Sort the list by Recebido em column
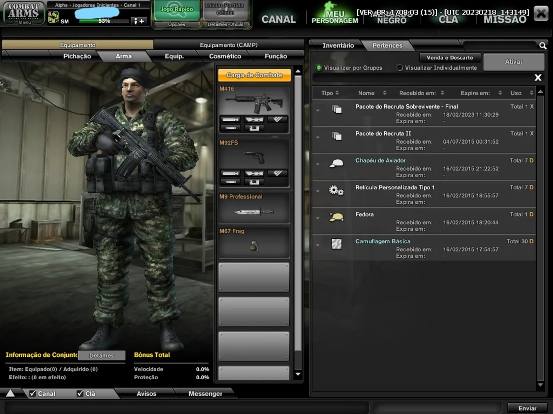553x414 pixels. click(x=421, y=93)
